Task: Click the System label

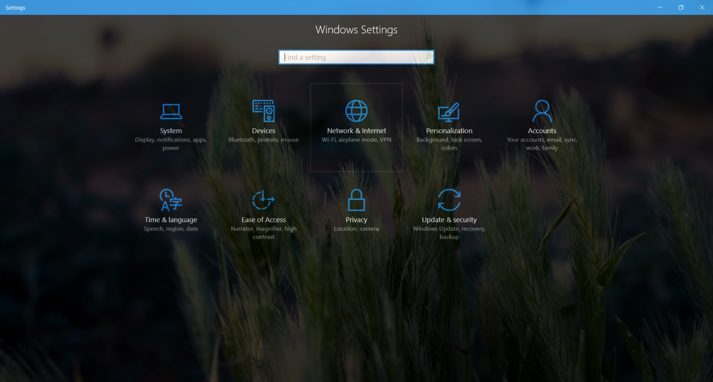Action: 171,131
